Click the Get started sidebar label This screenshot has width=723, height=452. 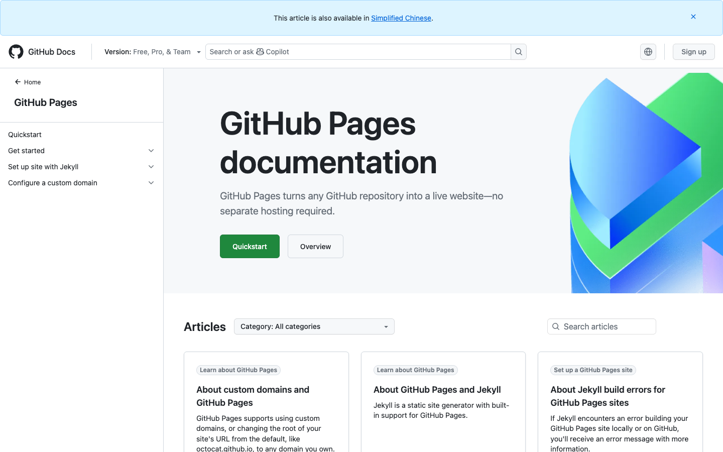(x=26, y=151)
